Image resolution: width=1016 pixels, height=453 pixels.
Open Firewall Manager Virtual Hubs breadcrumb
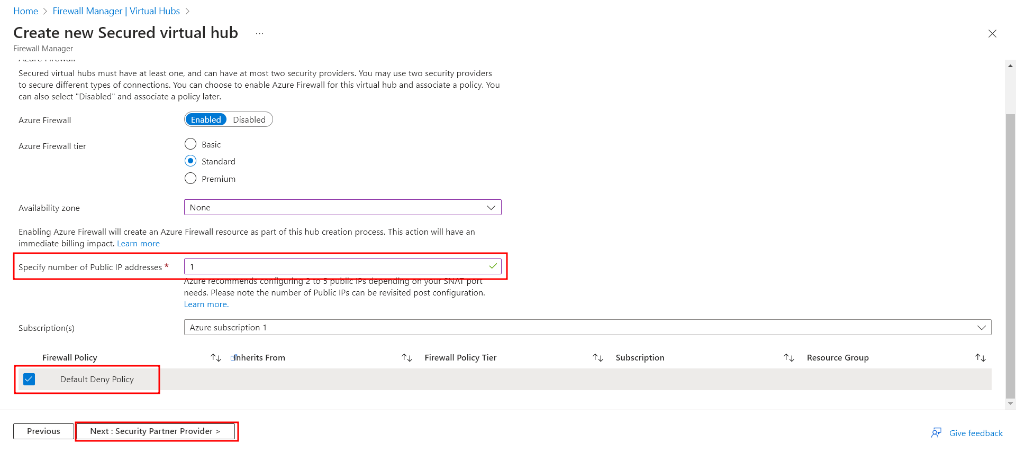click(x=116, y=11)
